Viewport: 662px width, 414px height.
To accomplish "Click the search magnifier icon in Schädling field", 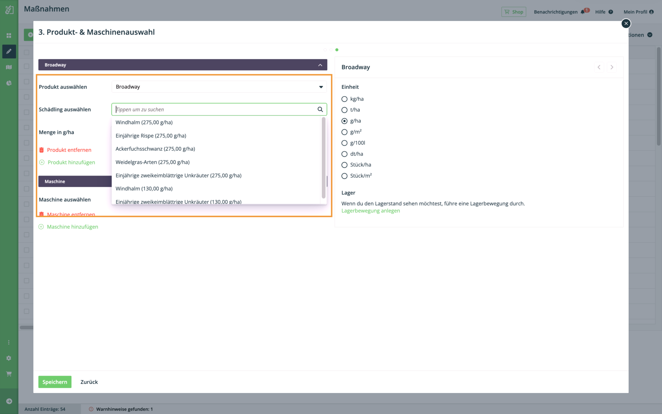I will coord(320,109).
